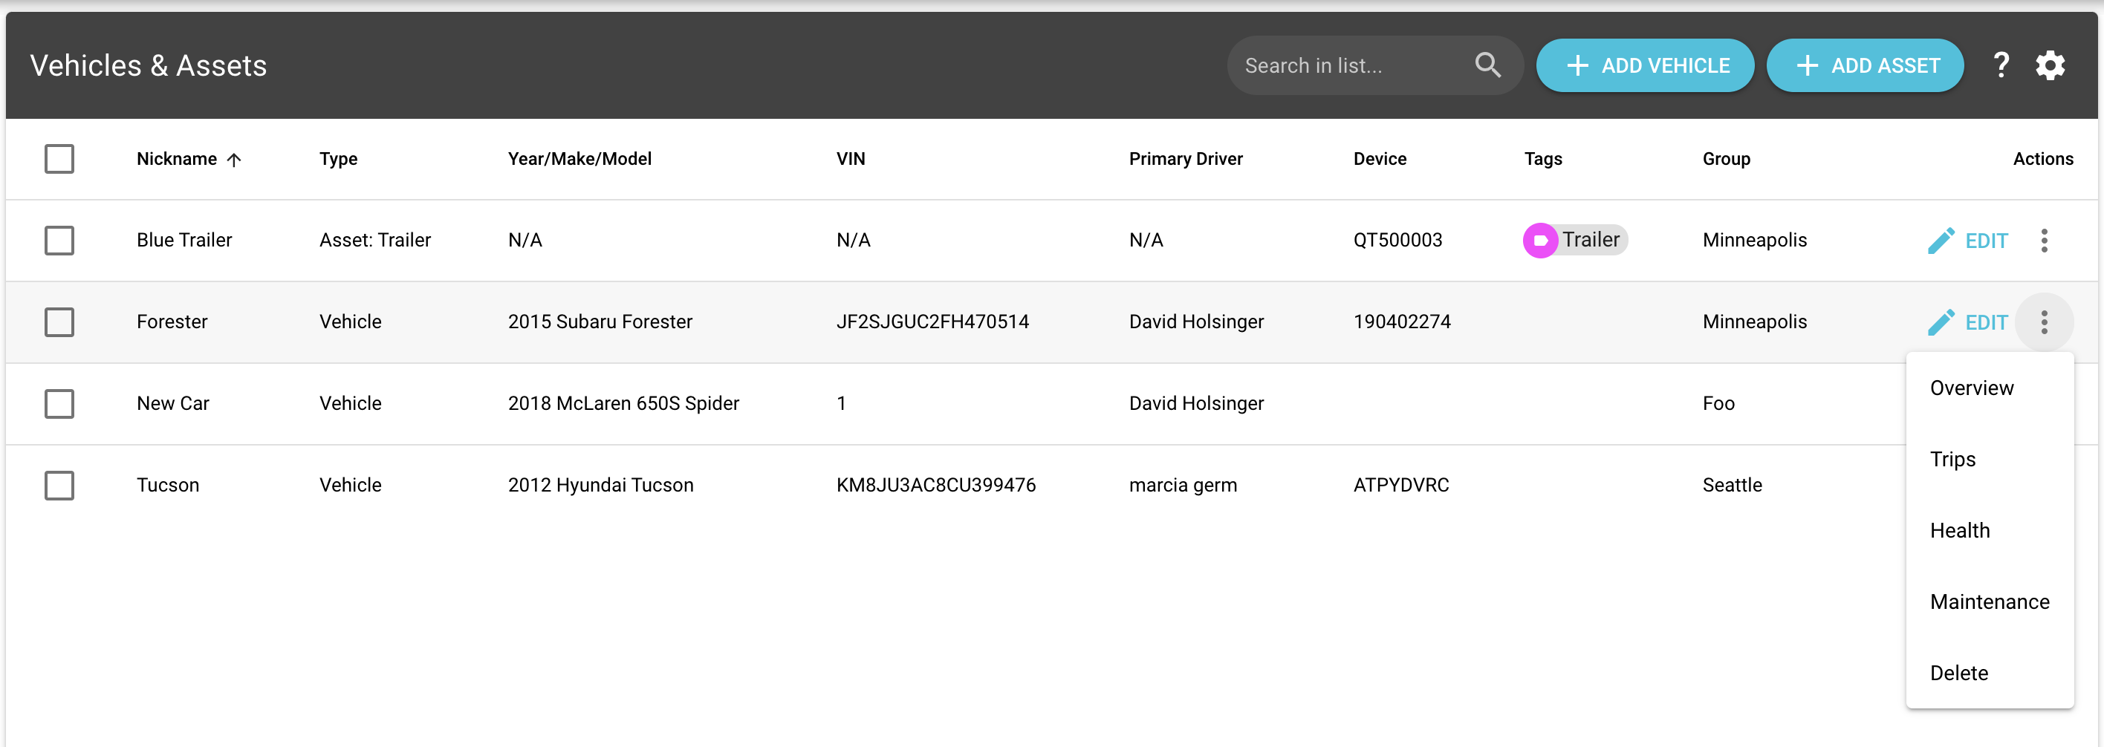Click the pink Trailer tag icon
The width and height of the screenshot is (2104, 747).
1540,240
